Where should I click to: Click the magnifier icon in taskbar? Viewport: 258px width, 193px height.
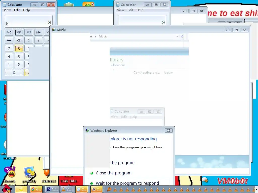tap(109, 189)
